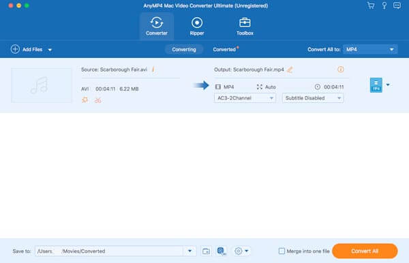Click the Scarborough Fair music thumbnail
This screenshot has width=409, height=263.
[41, 85]
